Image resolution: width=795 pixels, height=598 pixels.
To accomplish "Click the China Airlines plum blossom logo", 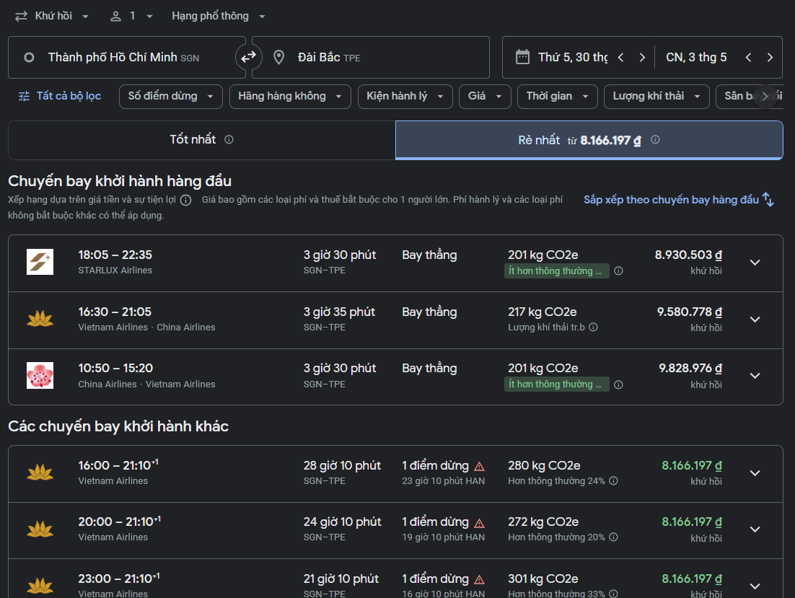I will tap(40, 376).
